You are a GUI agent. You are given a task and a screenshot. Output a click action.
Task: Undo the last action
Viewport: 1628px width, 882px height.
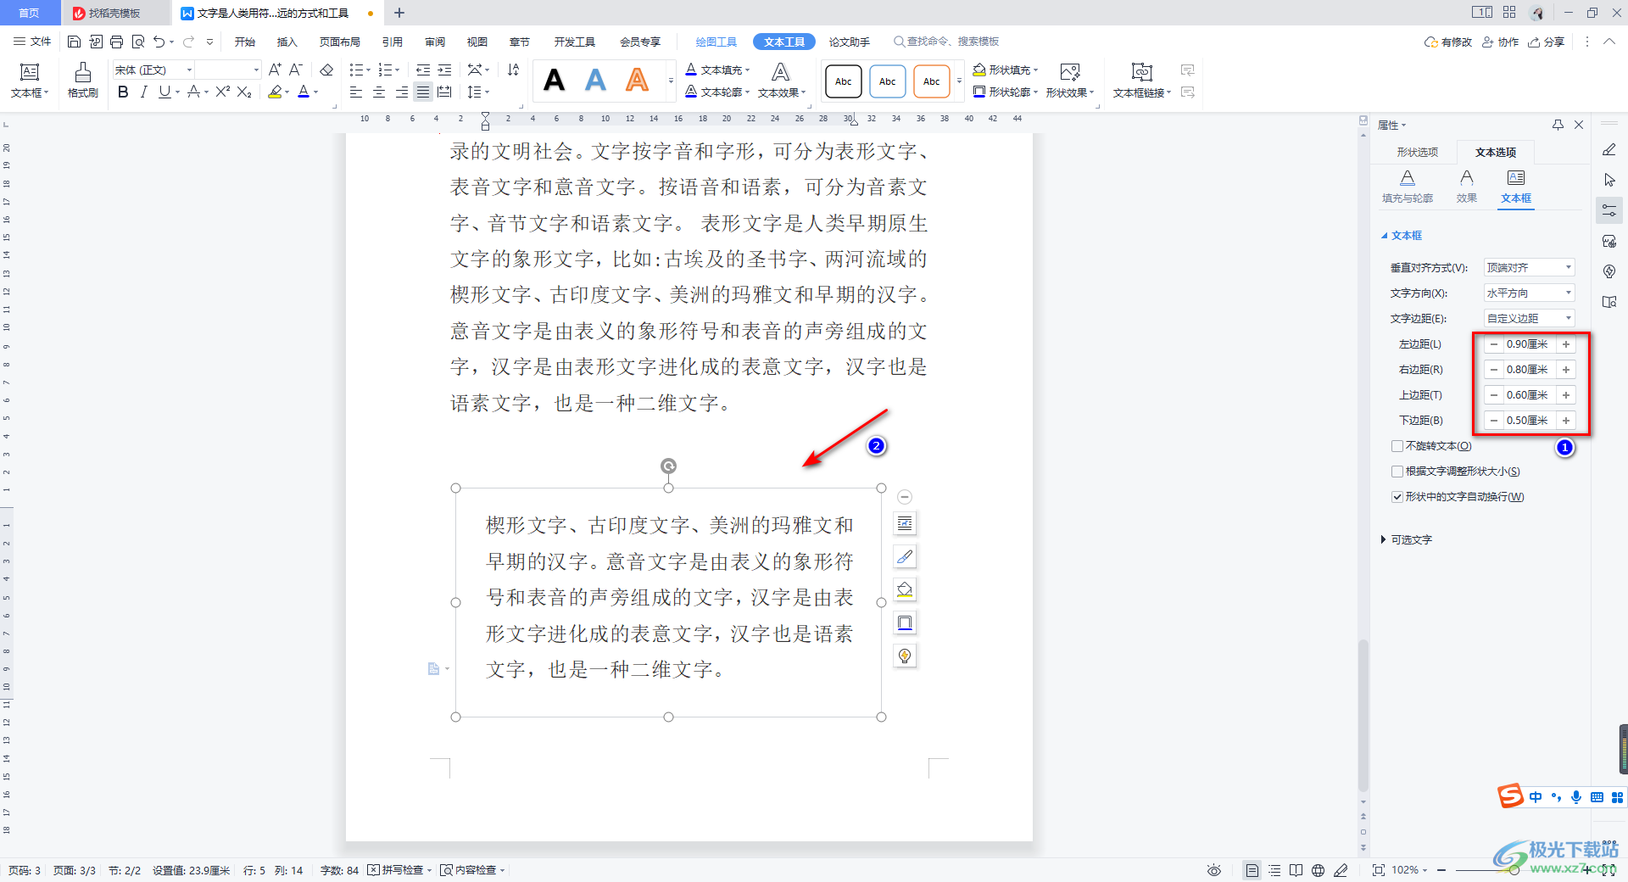pos(159,42)
